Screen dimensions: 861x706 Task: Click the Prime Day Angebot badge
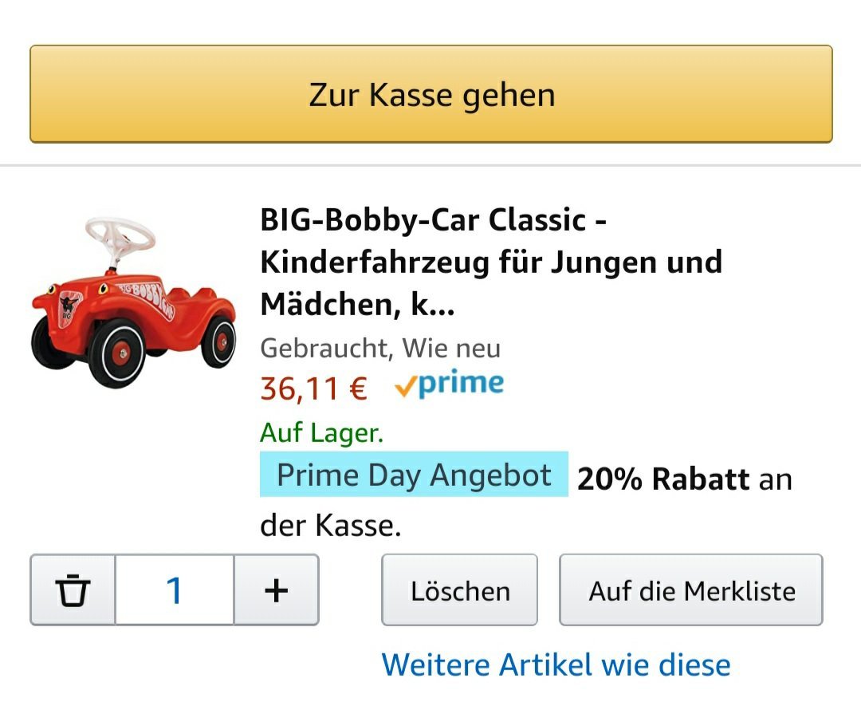click(414, 474)
